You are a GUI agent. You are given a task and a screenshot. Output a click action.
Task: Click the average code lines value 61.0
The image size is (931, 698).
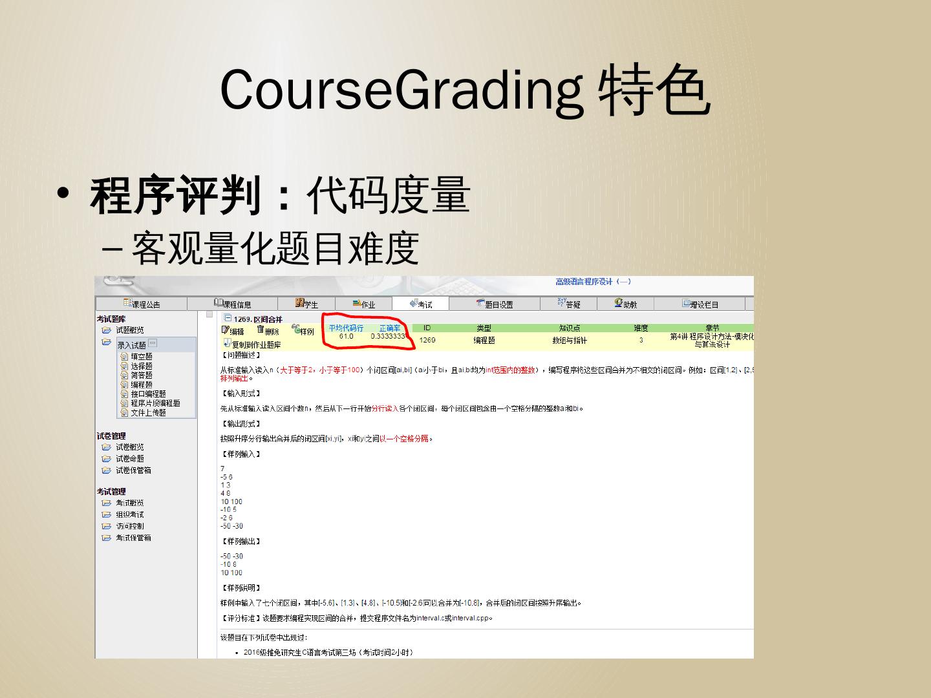(x=347, y=337)
